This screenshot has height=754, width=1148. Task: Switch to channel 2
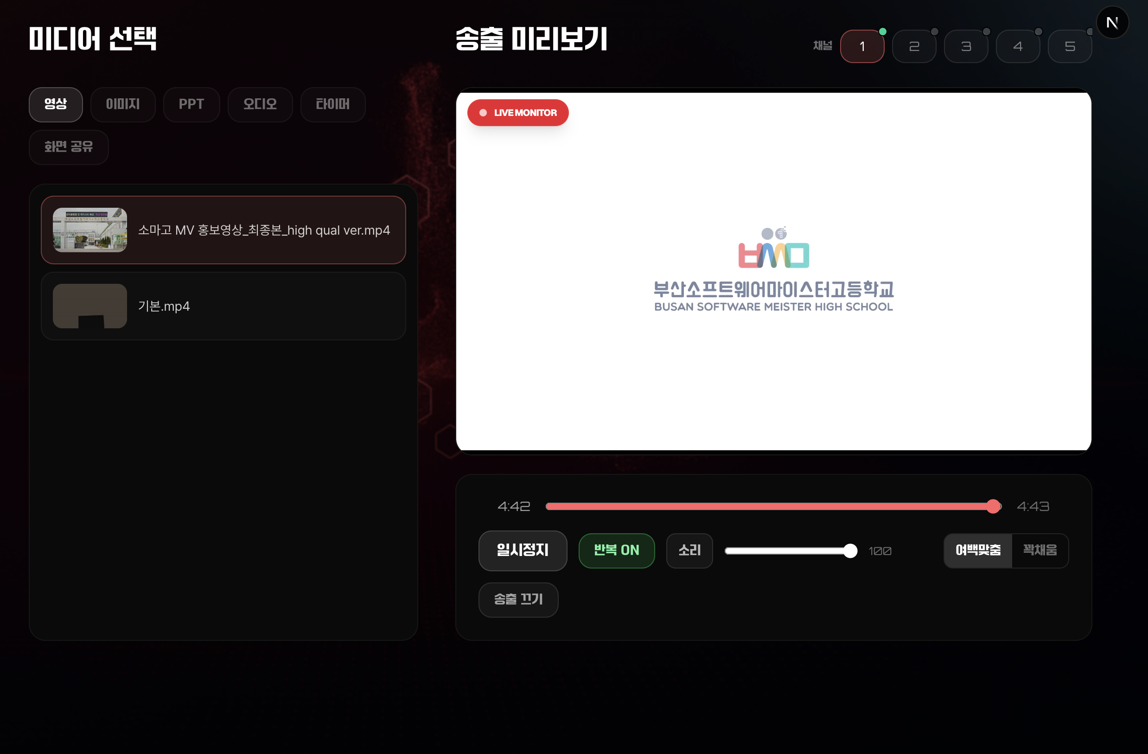914,46
